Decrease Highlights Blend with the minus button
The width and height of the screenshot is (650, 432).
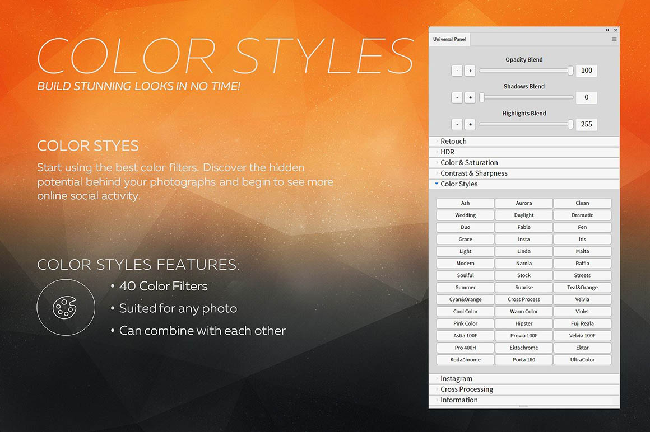tap(457, 124)
